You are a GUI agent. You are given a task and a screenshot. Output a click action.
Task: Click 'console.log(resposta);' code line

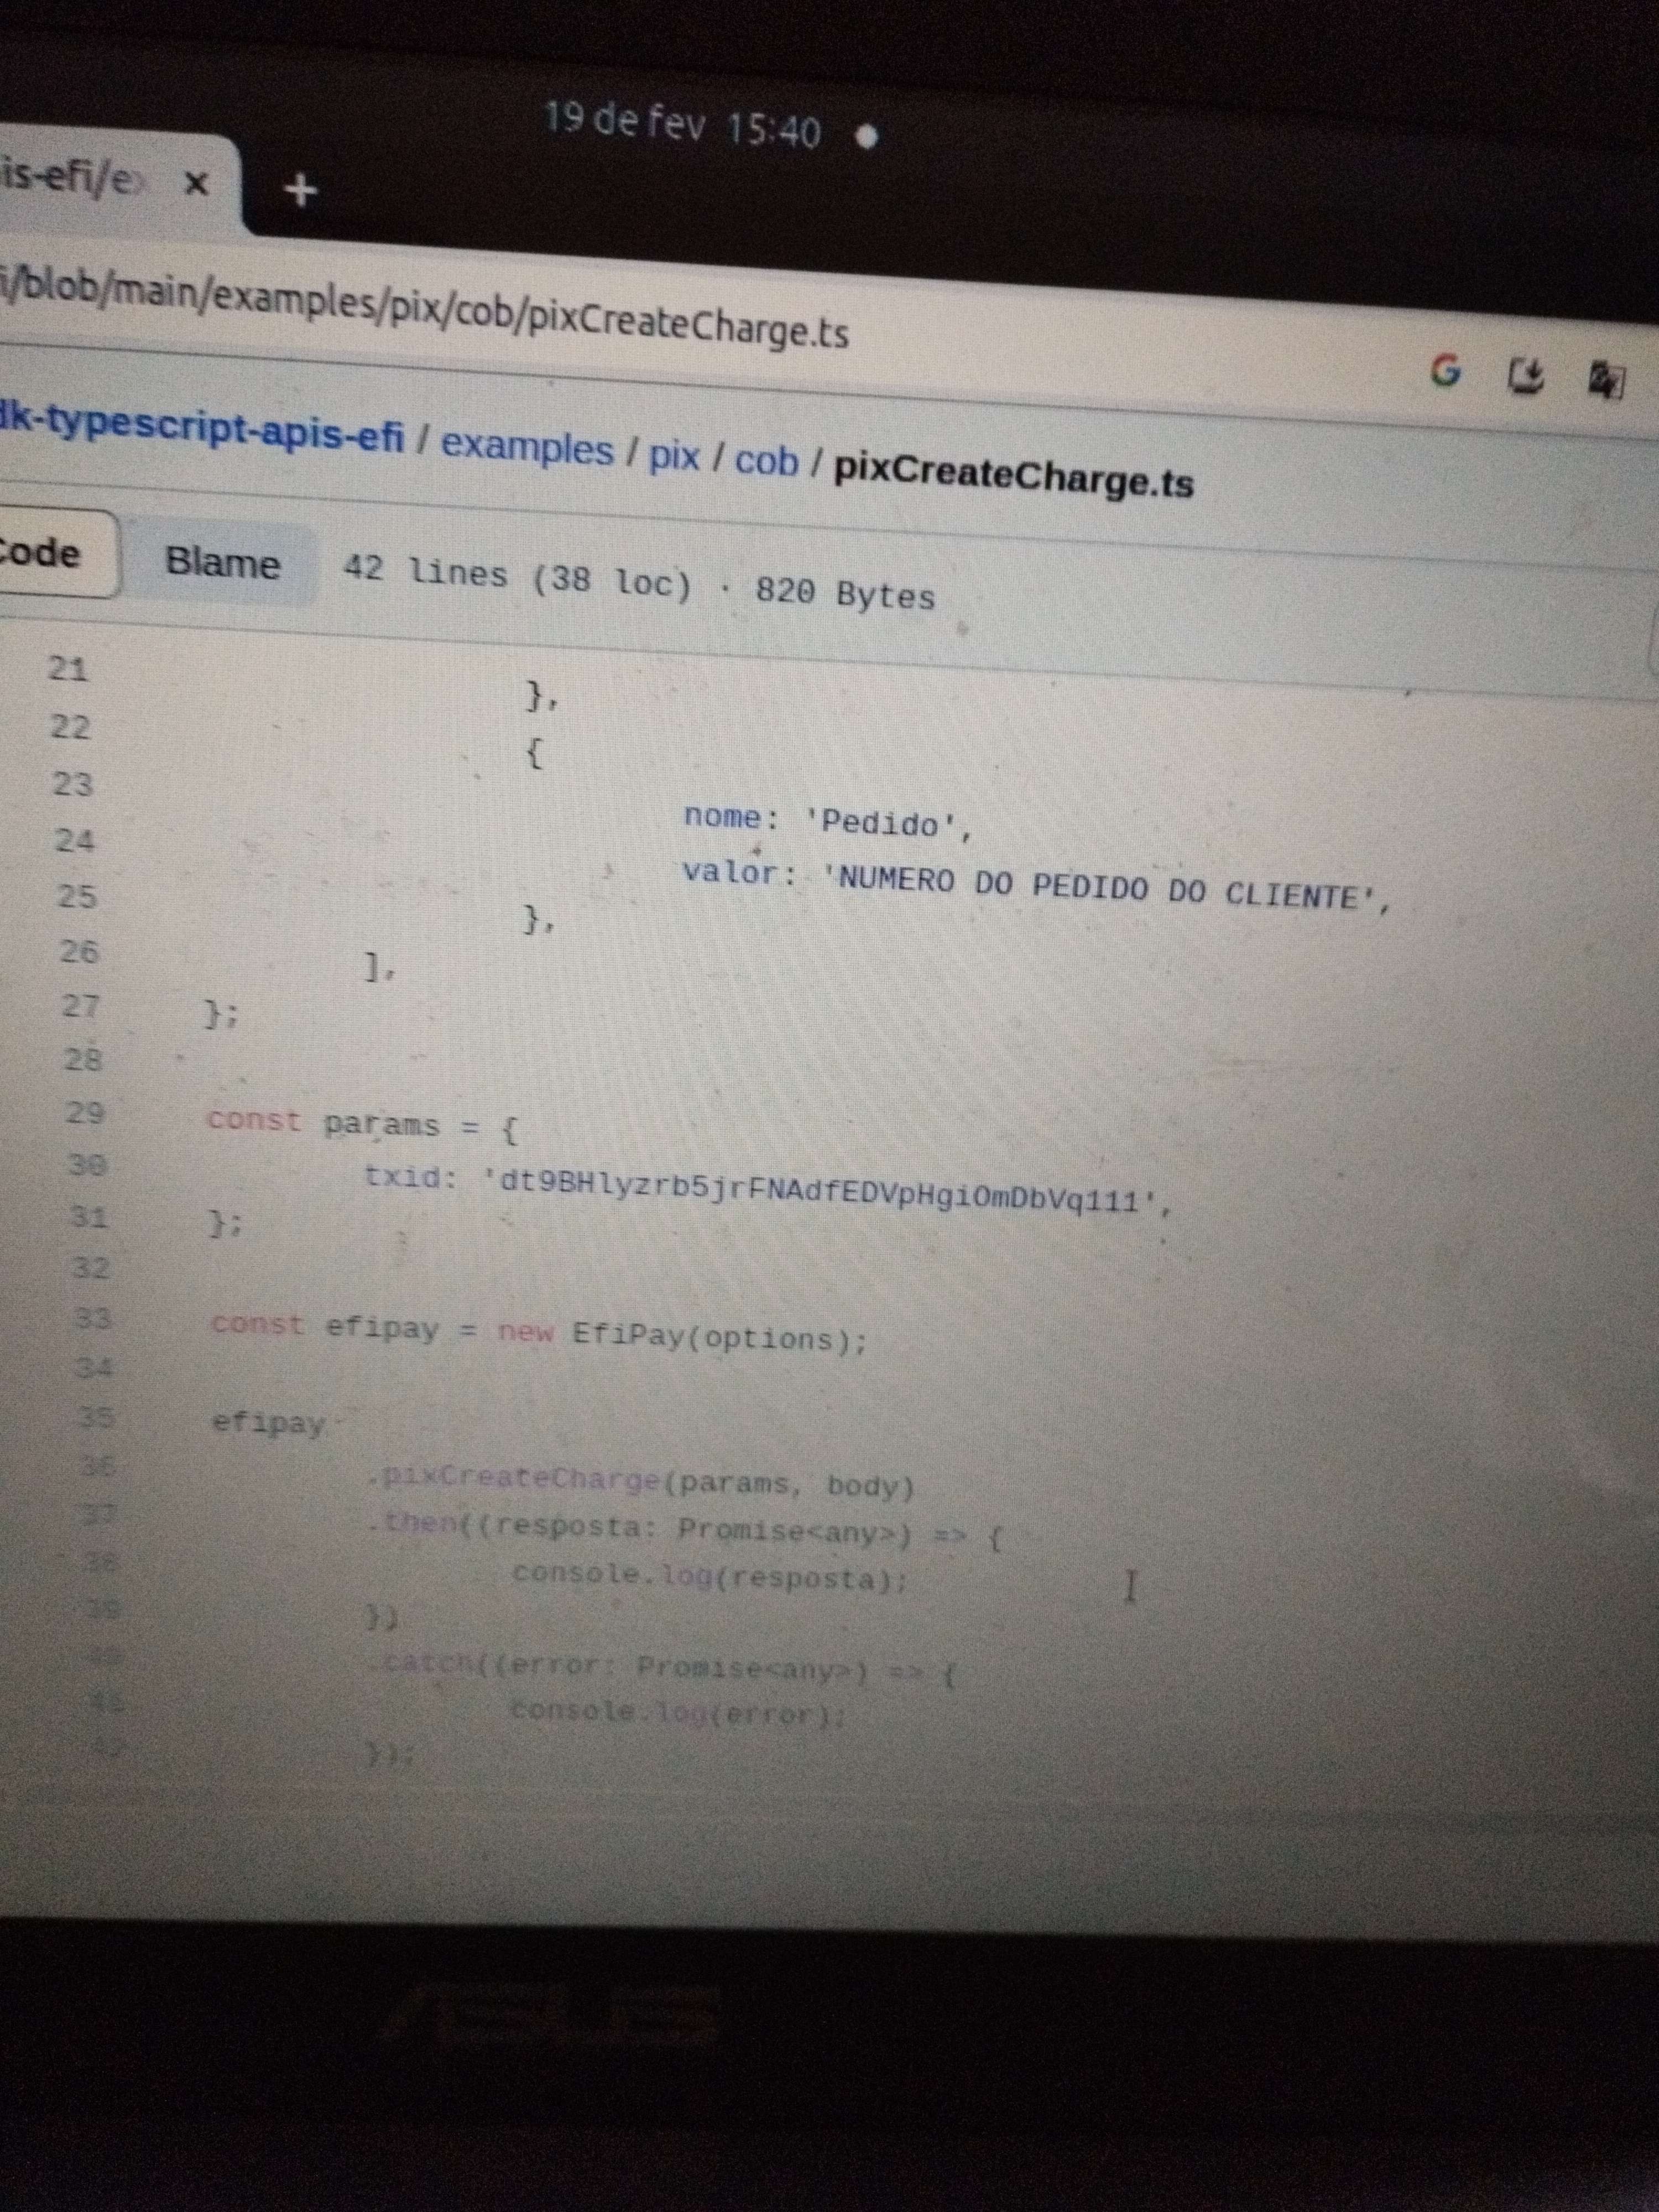pyautogui.click(x=710, y=1577)
